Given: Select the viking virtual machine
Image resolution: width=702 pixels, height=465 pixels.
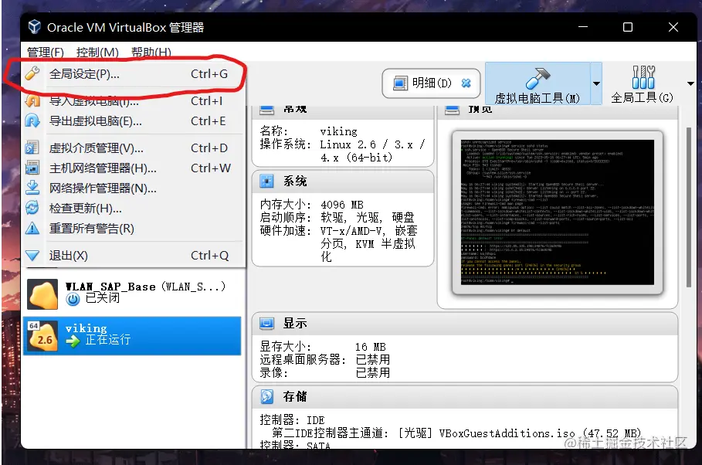Looking at the screenshot, I should [x=132, y=336].
